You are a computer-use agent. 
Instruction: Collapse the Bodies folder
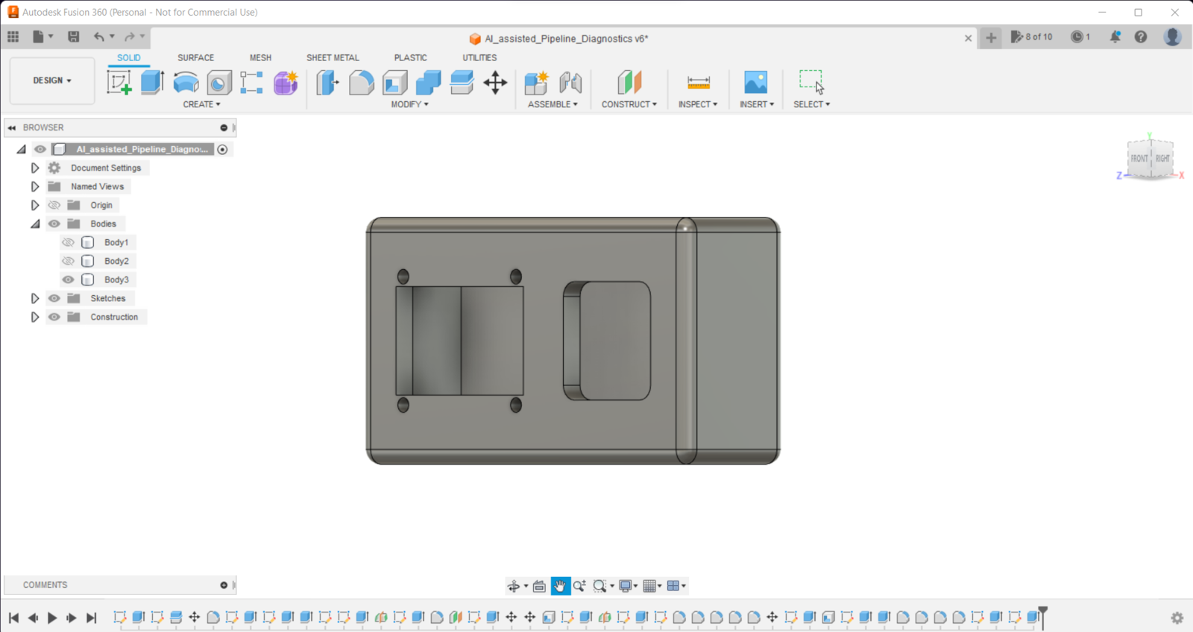(35, 224)
